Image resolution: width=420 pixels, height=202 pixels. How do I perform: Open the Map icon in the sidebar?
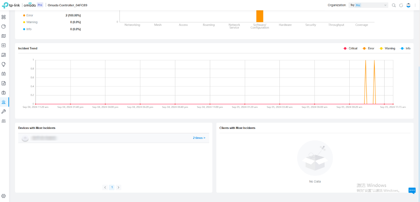(4, 36)
